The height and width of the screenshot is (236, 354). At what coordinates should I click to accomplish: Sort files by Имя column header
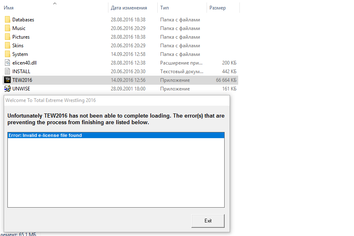point(9,8)
